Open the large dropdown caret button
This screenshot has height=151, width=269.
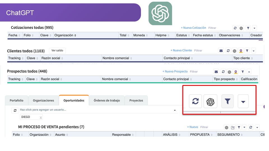point(243,102)
